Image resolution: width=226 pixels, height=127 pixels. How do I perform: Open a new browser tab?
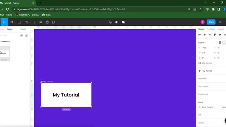pyautogui.click(x=40, y=3)
